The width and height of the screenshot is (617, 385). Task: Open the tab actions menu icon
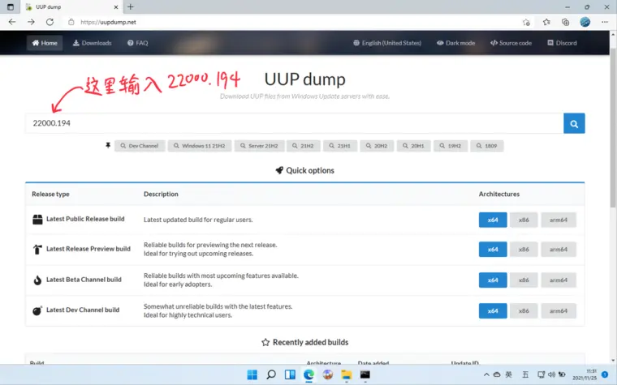click(11, 6)
